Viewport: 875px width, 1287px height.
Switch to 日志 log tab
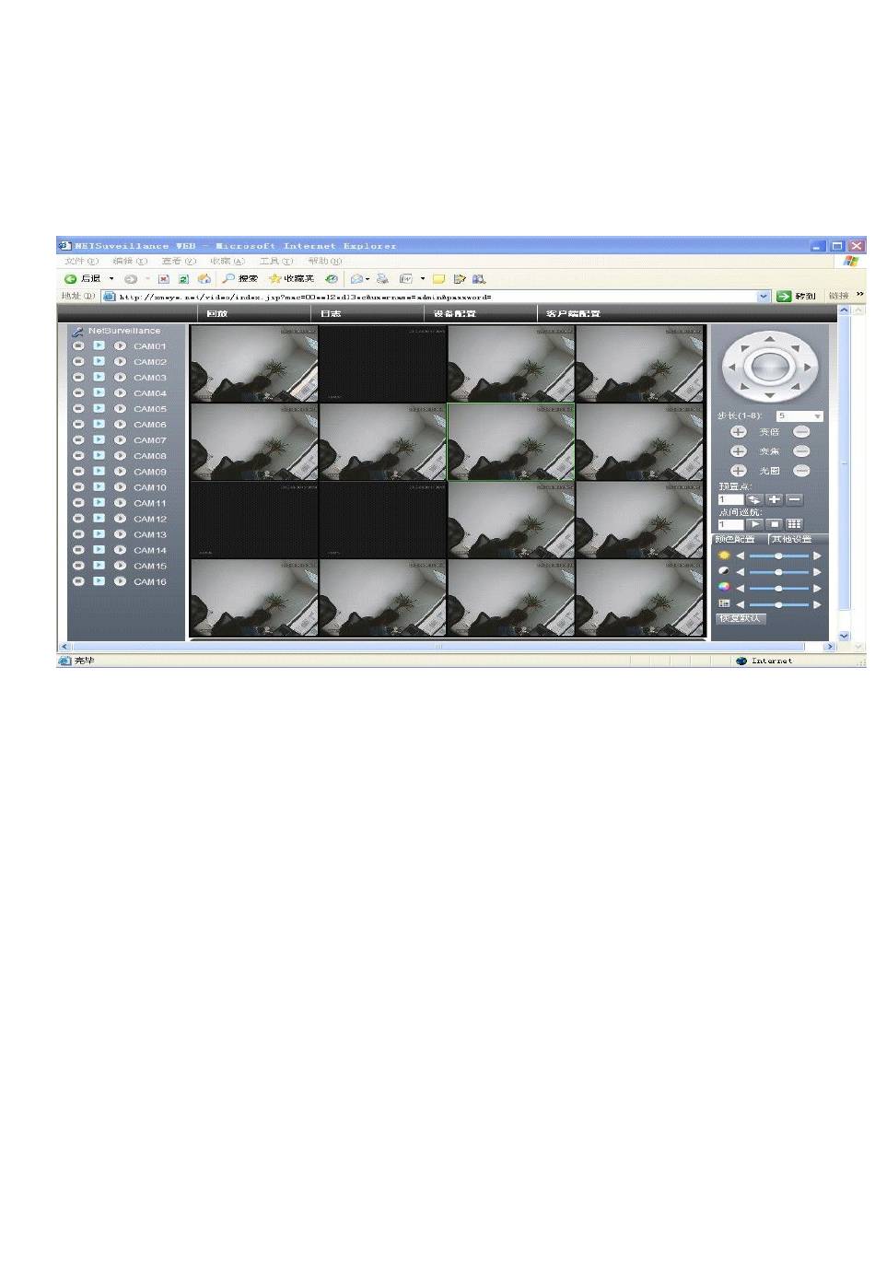(x=331, y=314)
